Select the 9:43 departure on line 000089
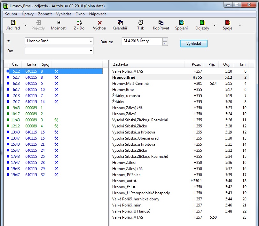Image resolution: width=259 pixels, height=226 pixels. [x=16, y=108]
